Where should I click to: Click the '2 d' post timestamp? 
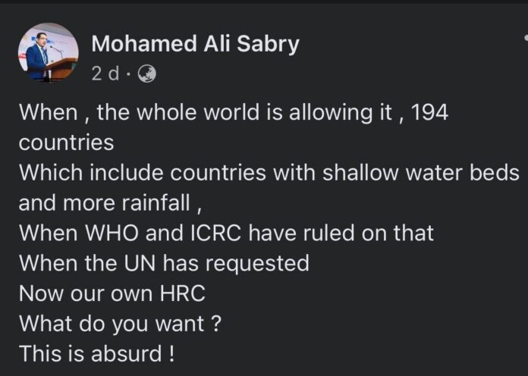pyautogui.click(x=105, y=74)
